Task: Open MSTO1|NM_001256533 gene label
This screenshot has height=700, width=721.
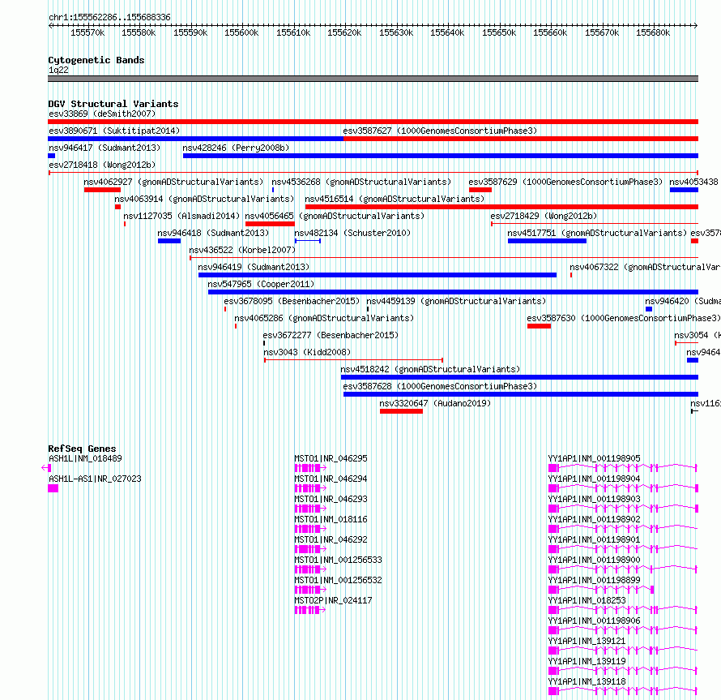Action: pyautogui.click(x=338, y=560)
